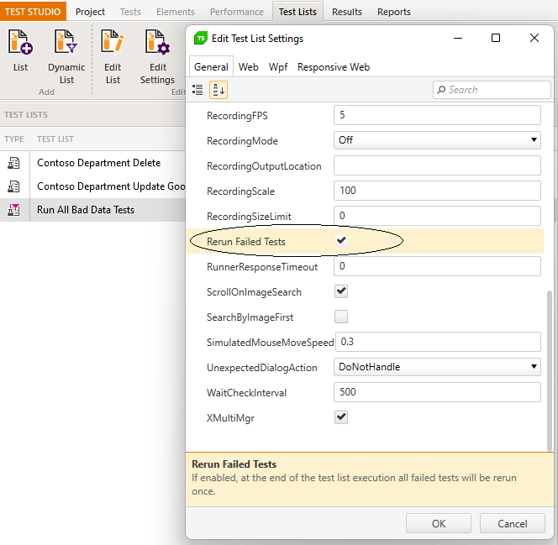Open Edit List tool
Screen dimensions: 558x545
tap(113, 55)
